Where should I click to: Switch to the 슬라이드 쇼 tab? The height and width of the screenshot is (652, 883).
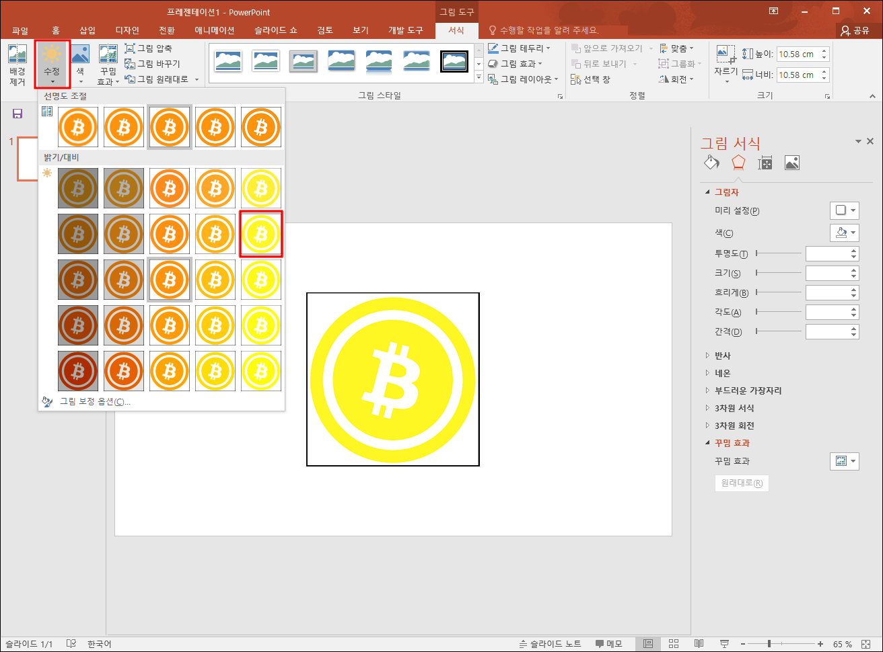pyautogui.click(x=276, y=30)
